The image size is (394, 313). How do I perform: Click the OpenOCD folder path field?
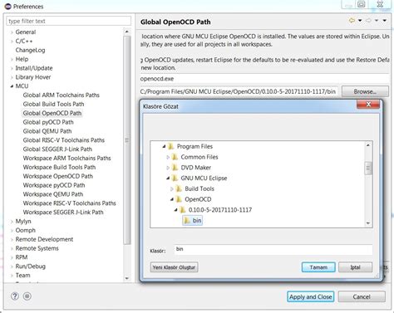click(x=239, y=91)
